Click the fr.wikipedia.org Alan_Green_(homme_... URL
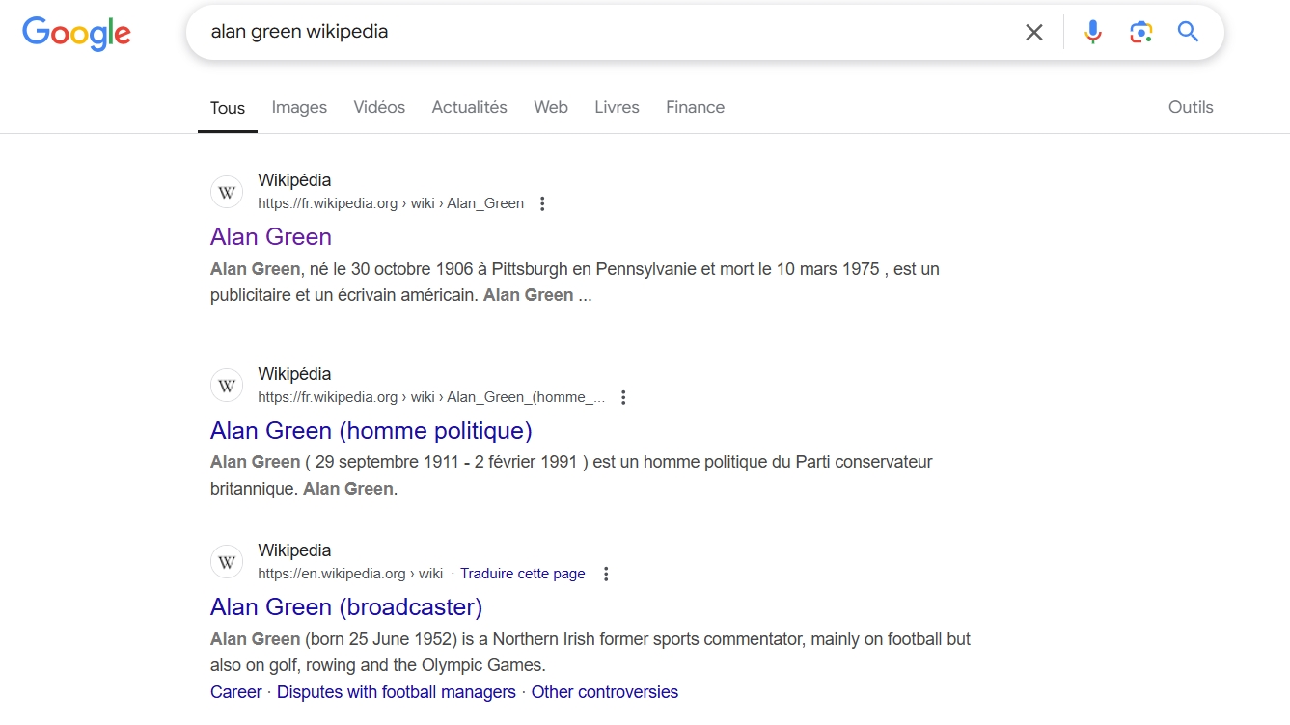 click(x=431, y=397)
